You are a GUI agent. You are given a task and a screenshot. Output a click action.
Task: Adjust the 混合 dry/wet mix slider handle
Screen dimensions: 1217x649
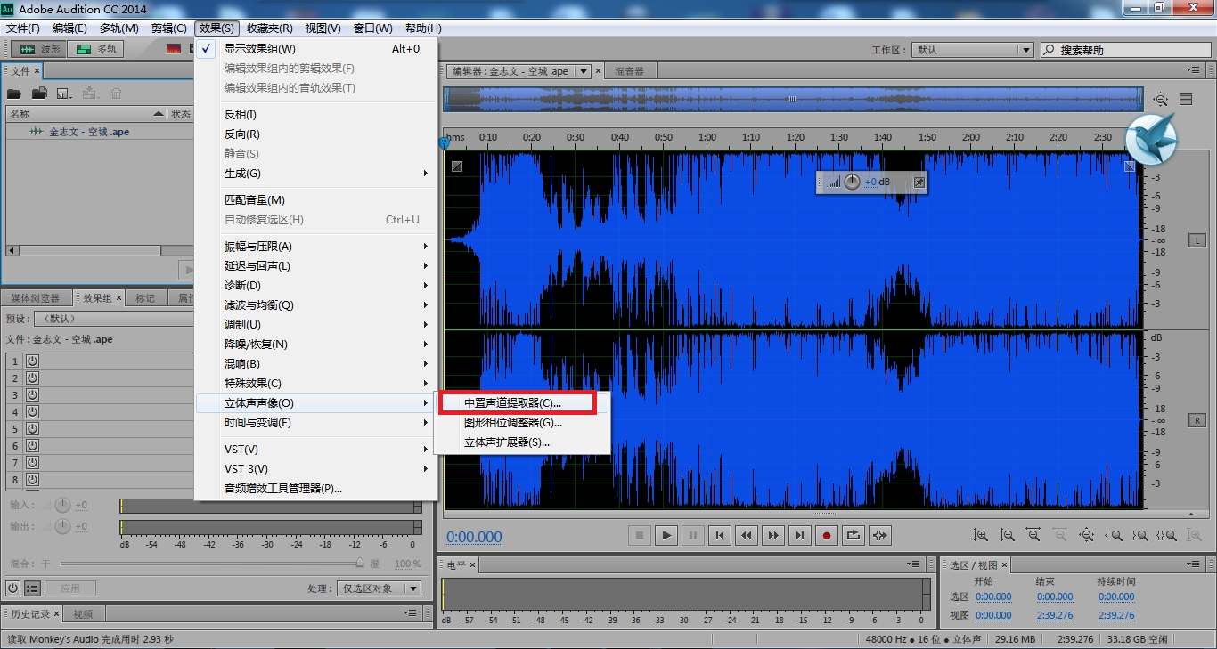pos(360,563)
